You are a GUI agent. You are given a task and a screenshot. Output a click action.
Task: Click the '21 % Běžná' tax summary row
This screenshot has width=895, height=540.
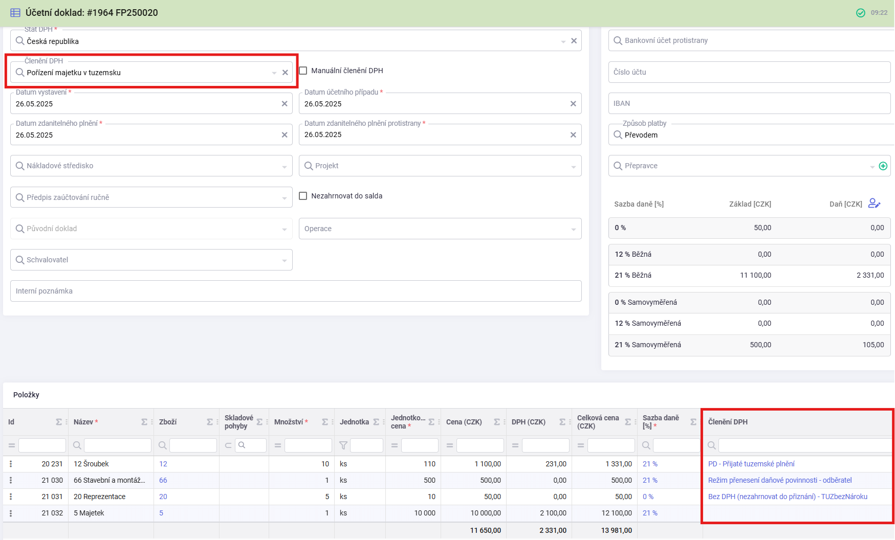point(750,275)
